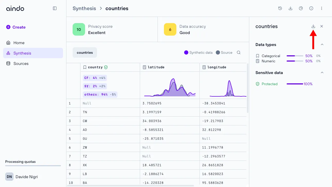Toggle the Synthetic data legend
Image resolution: width=332 pixels, height=187 pixels.
(x=198, y=52)
